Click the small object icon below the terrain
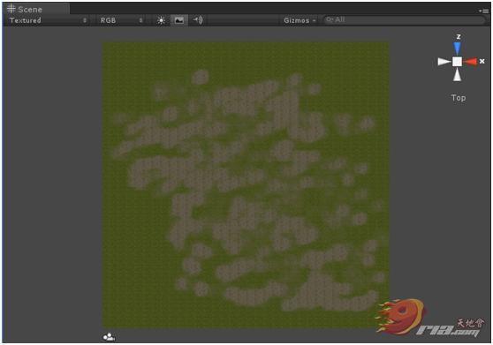 (x=109, y=337)
